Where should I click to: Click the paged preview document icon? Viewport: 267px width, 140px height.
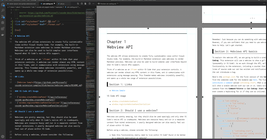[x=85, y=4]
